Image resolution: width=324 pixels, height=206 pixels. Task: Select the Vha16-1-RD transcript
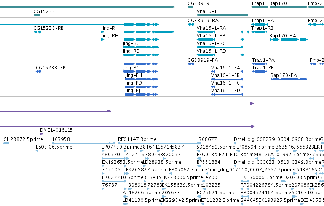pos(220,55)
